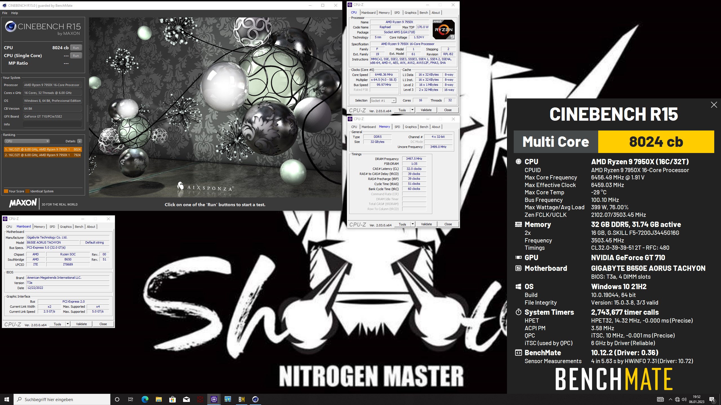Switch to CPU tab in CPU-Z Memory window
This screenshot has width=721, height=405.
coord(354,127)
